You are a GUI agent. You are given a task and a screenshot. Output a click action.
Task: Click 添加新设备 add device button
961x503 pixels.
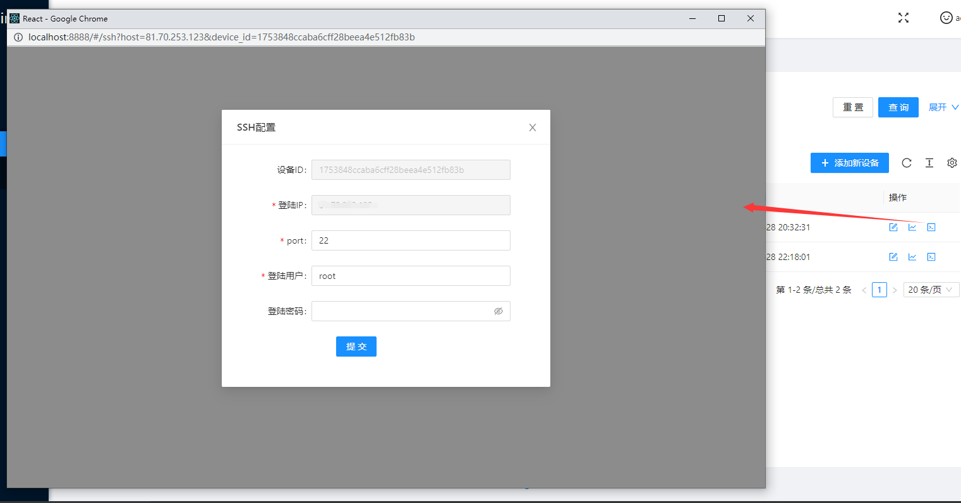[850, 163]
